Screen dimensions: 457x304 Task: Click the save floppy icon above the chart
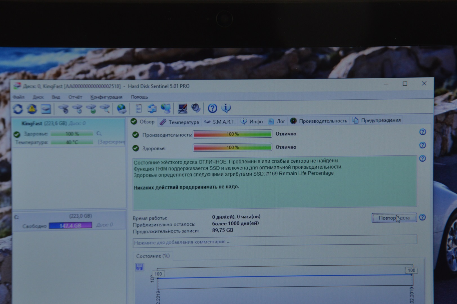[140, 267]
